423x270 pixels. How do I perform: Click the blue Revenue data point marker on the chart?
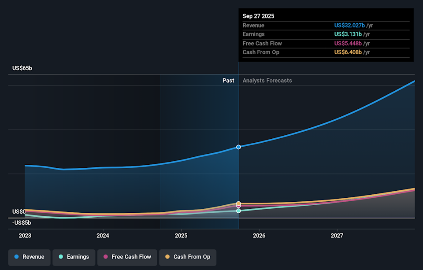[x=238, y=147]
